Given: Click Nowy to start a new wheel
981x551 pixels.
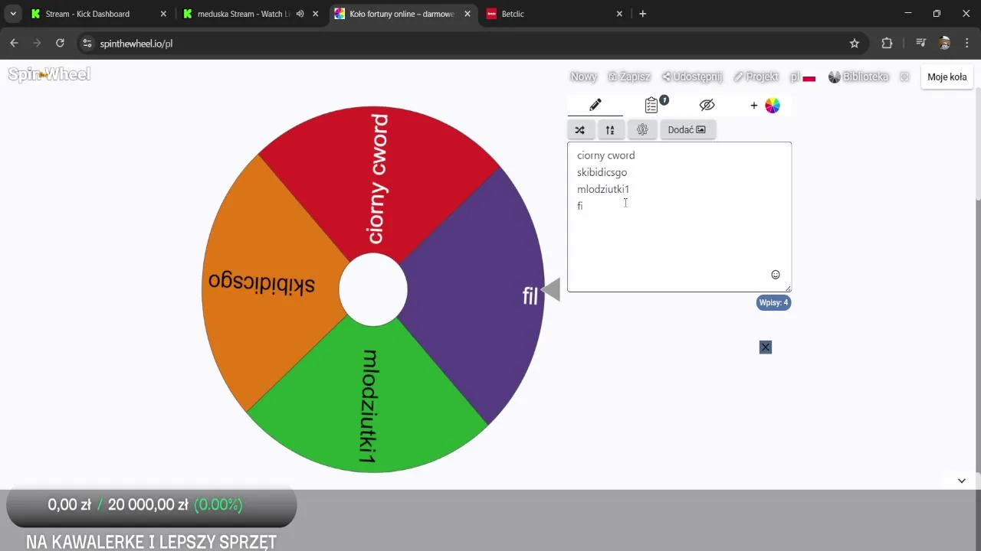Looking at the screenshot, I should 583,77.
